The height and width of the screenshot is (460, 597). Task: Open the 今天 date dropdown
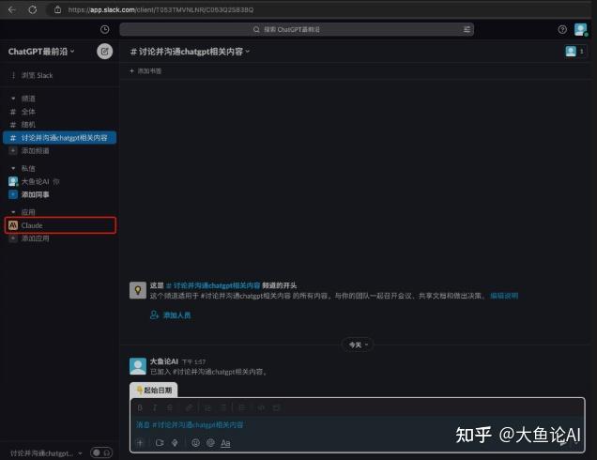pos(358,345)
